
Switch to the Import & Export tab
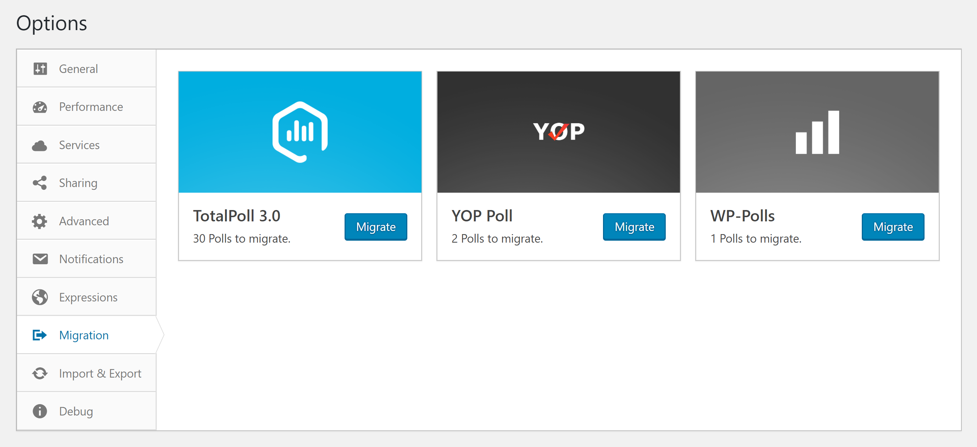tap(100, 374)
